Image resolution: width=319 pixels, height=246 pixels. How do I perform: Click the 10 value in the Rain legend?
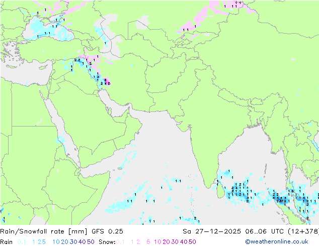click(56, 242)
